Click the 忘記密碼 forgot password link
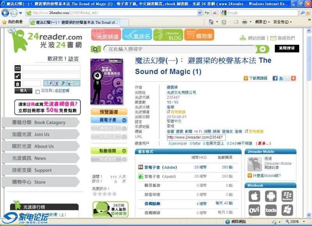The image size is (312, 226). [62, 91]
